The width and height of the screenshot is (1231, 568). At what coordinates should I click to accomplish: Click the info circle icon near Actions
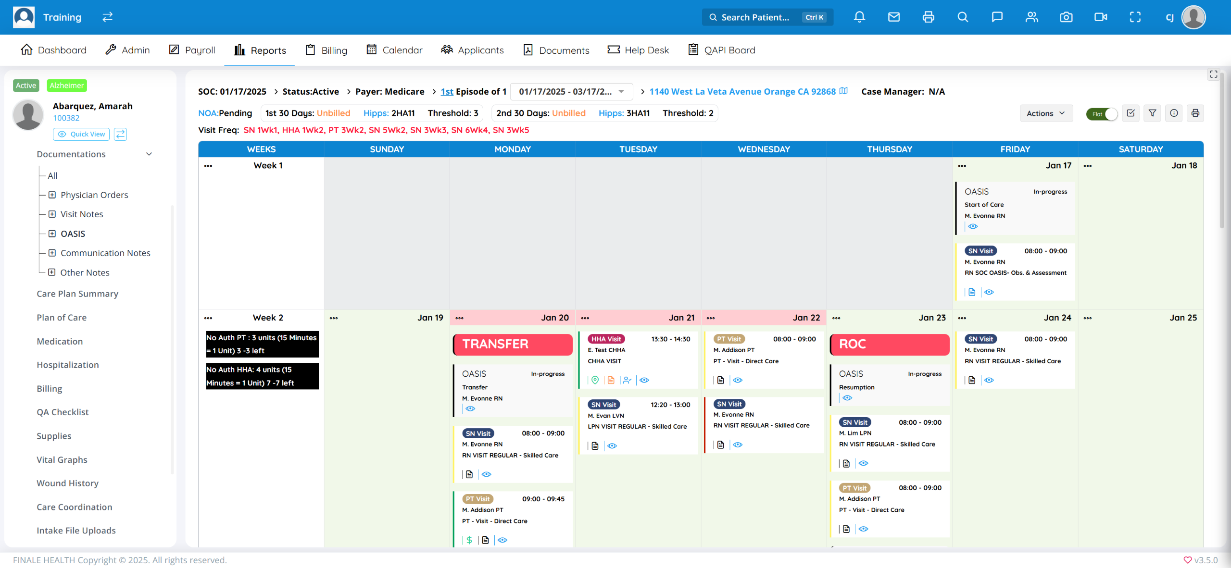(x=1174, y=113)
